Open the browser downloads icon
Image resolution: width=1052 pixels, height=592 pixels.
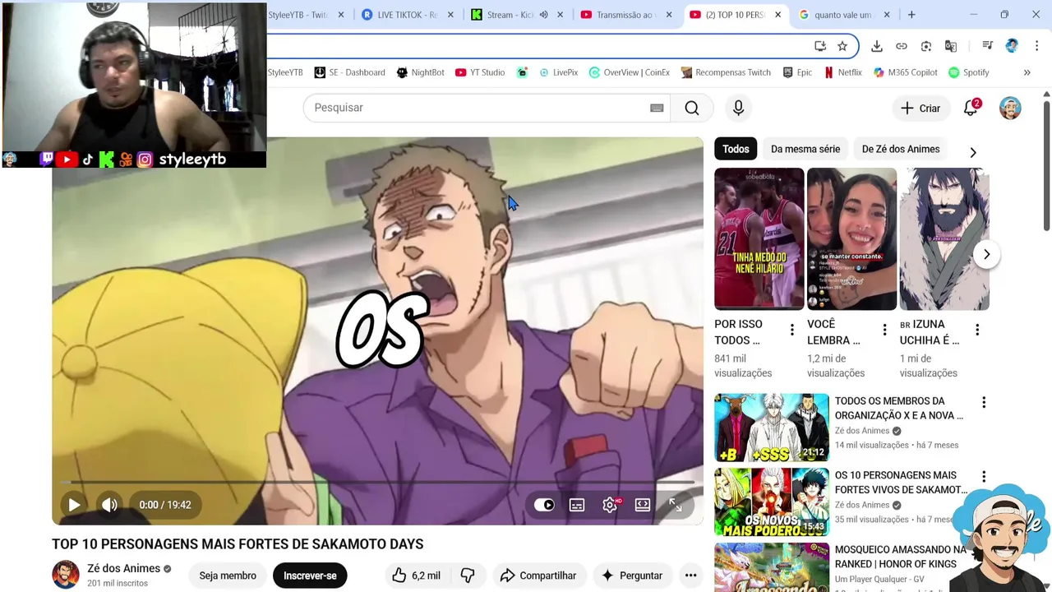click(x=877, y=46)
